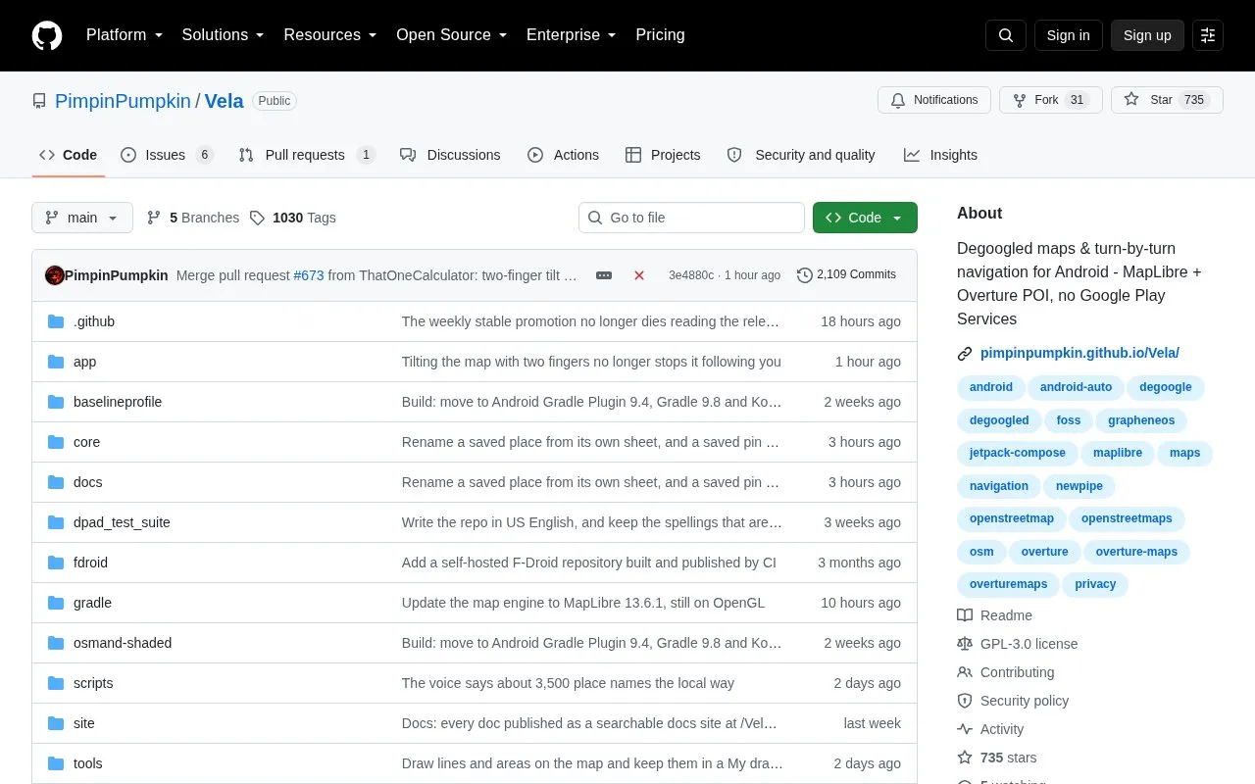Turn on Notifications for this repository
1255x784 pixels.
tap(934, 100)
